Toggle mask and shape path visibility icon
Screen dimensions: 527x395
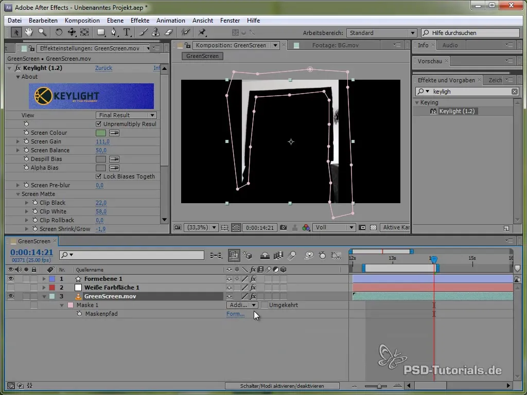[236, 228]
